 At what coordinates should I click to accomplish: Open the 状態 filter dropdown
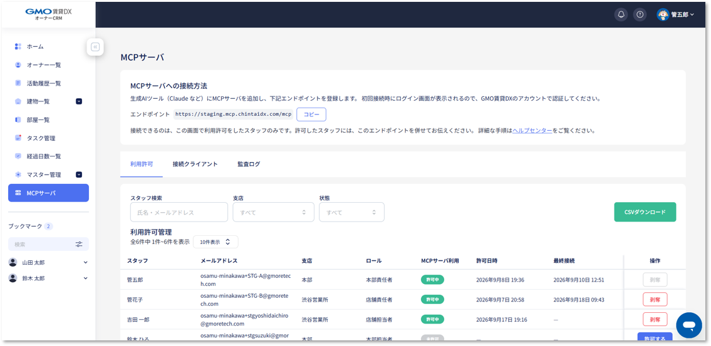[352, 212]
